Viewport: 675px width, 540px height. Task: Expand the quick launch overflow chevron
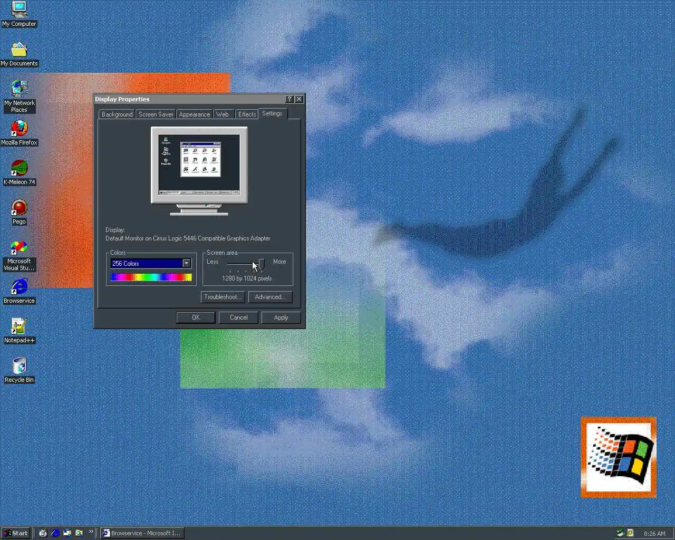pyautogui.click(x=91, y=532)
